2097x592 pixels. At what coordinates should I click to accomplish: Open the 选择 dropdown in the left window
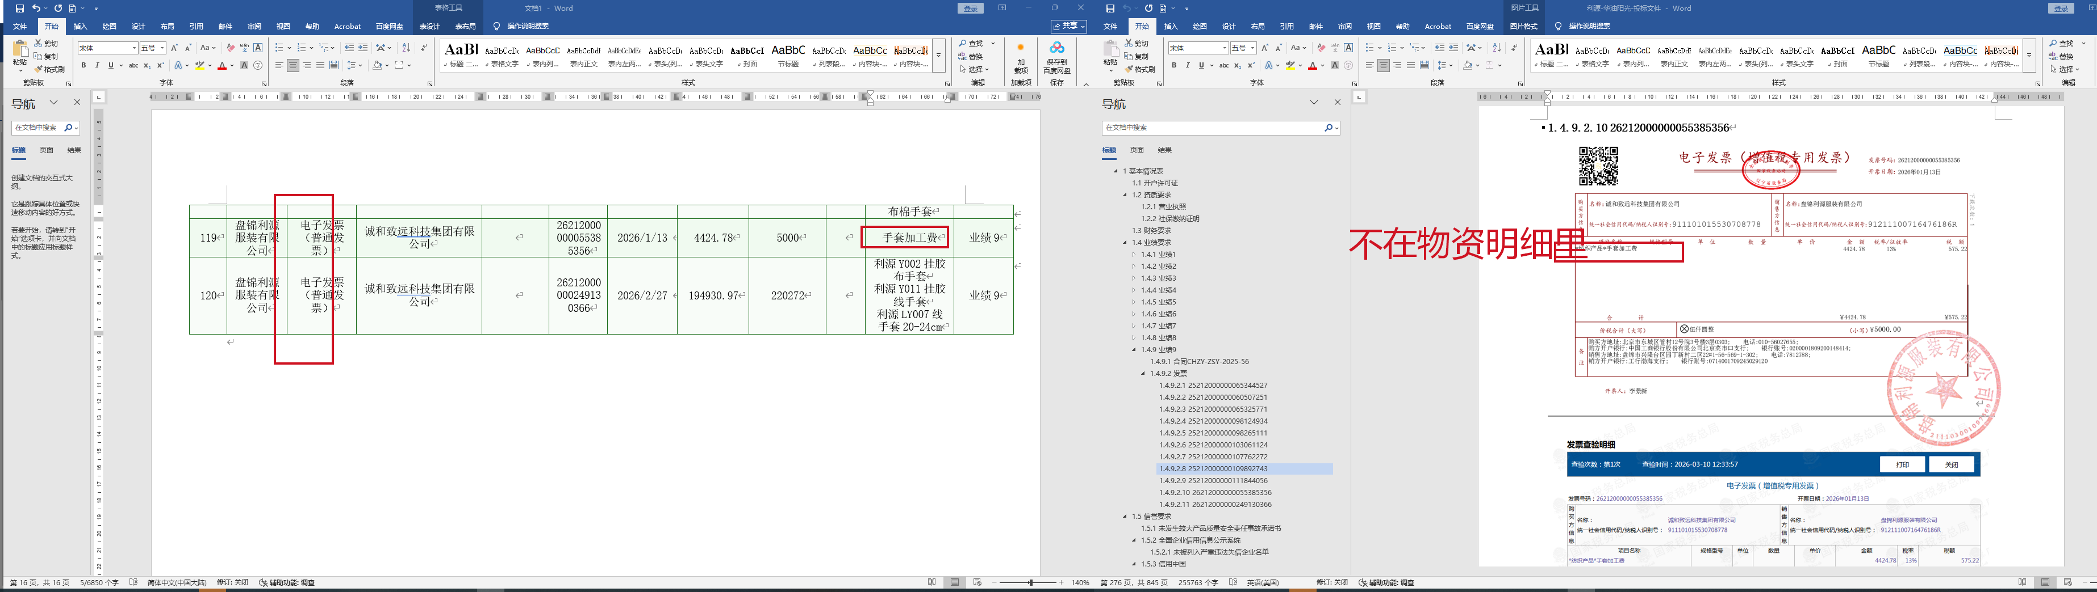click(x=975, y=69)
